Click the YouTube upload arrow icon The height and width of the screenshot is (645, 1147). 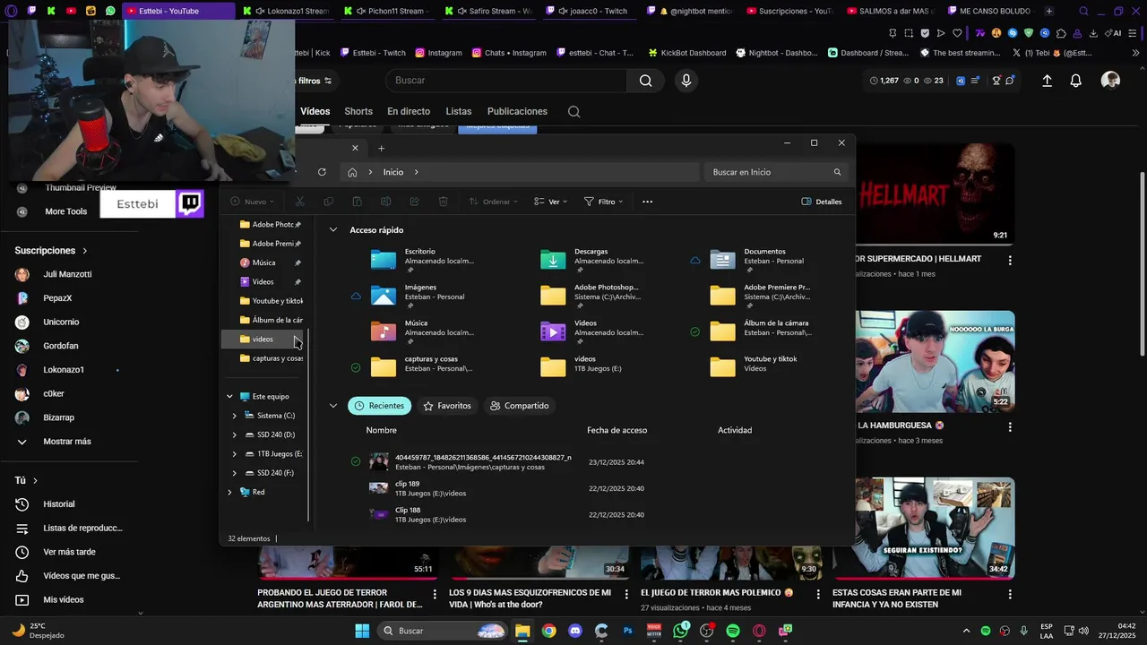pyautogui.click(x=1047, y=81)
